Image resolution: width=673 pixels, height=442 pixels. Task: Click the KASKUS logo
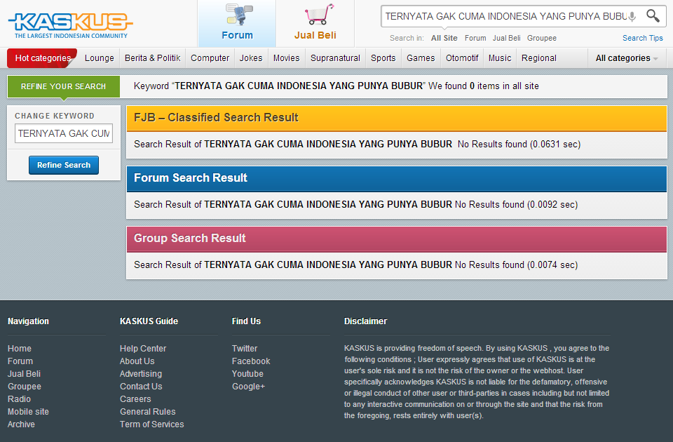coord(70,25)
